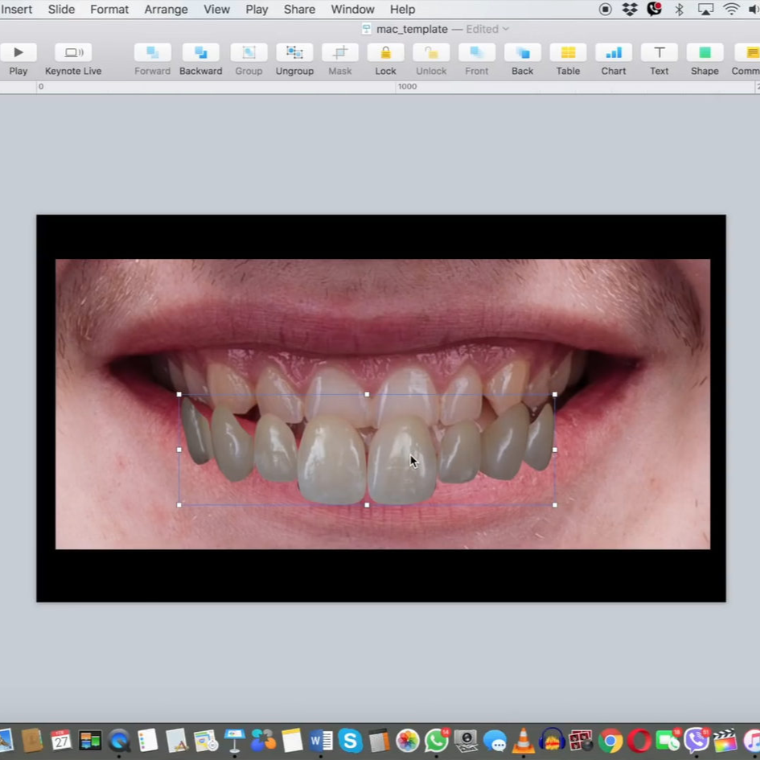Click the top-left selection resize handle
The height and width of the screenshot is (760, 760).
pos(179,394)
